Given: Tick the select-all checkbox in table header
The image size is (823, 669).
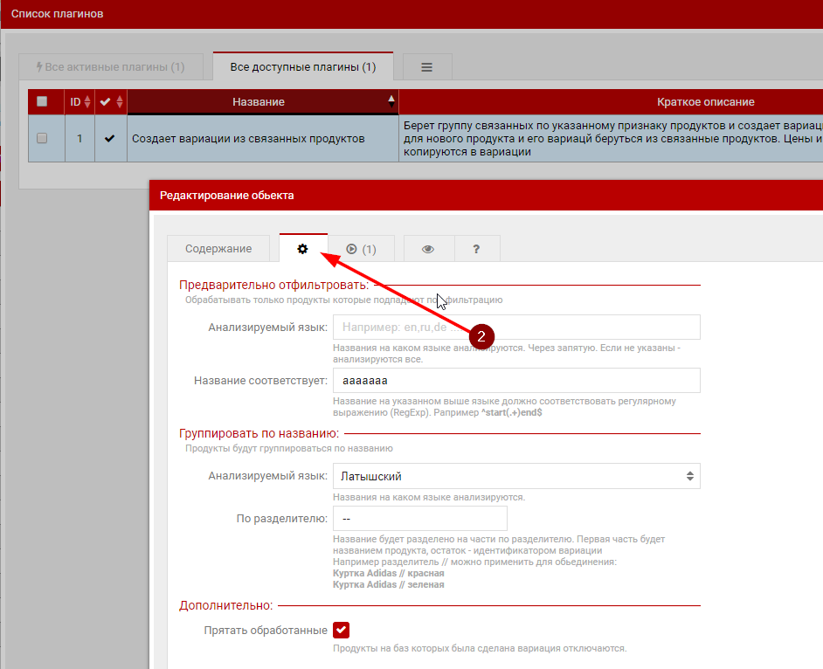Looking at the screenshot, I should point(42,101).
